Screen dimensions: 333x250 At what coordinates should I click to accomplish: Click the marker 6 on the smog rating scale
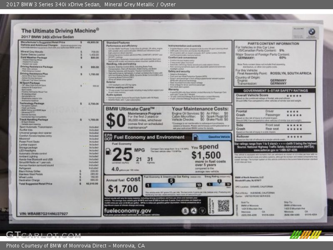[219, 181]
